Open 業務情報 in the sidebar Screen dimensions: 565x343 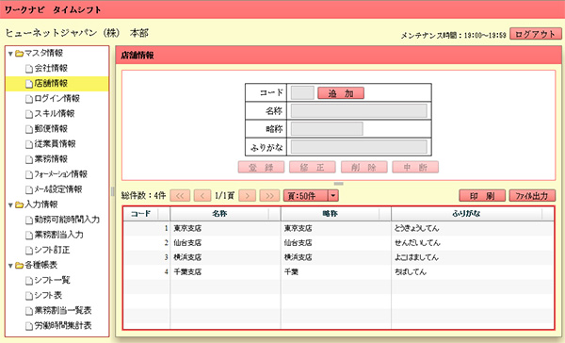pyautogui.click(x=51, y=159)
